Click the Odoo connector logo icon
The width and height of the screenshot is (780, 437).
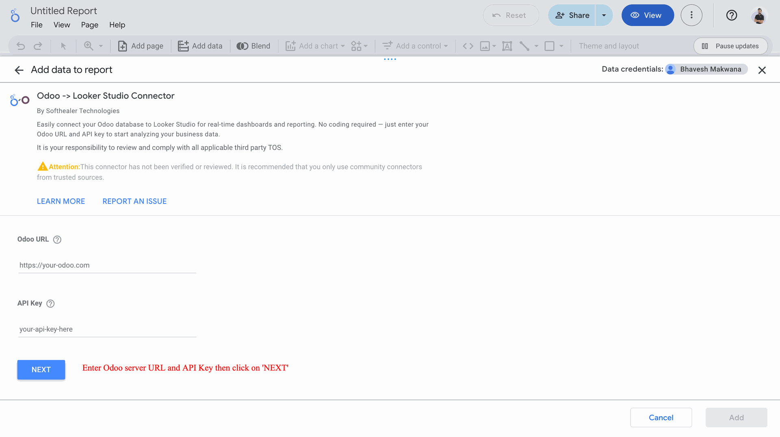[19, 100]
